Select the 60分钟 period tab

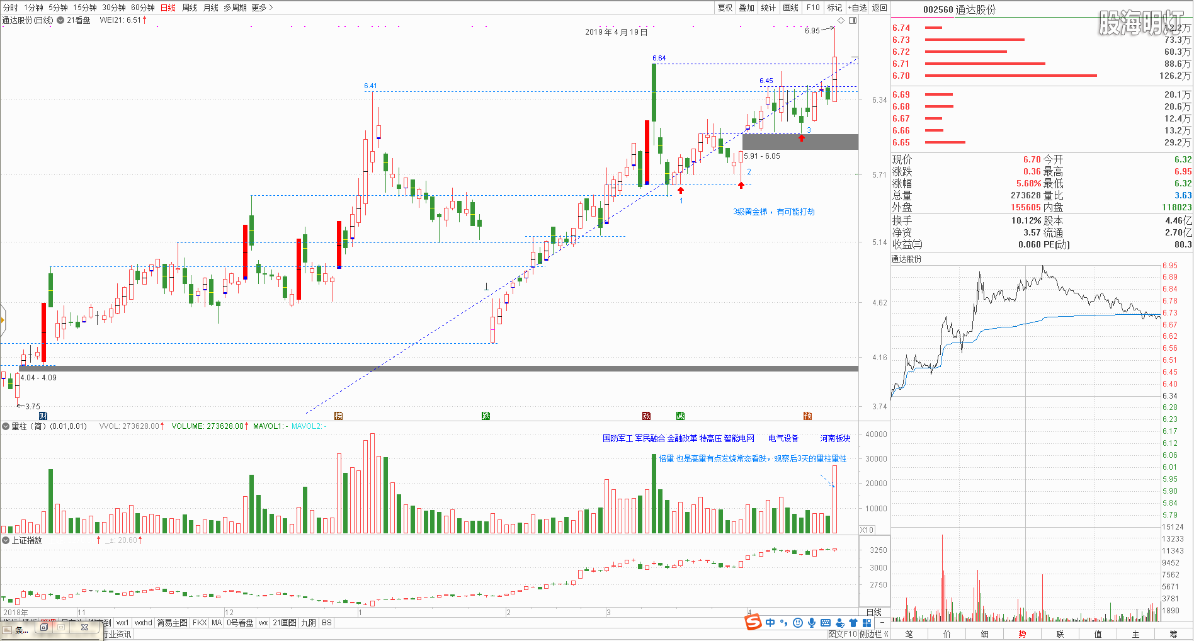click(x=143, y=8)
